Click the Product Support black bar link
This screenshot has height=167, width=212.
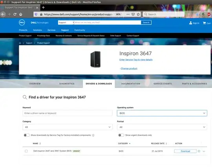[x=25, y=35]
